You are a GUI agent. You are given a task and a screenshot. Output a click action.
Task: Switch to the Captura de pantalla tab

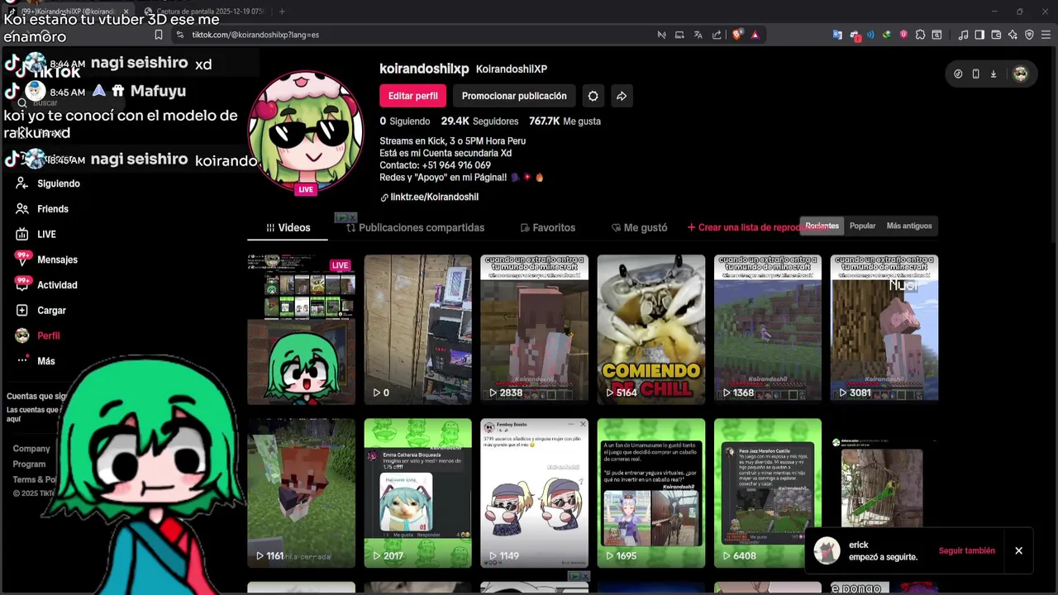[207, 12]
